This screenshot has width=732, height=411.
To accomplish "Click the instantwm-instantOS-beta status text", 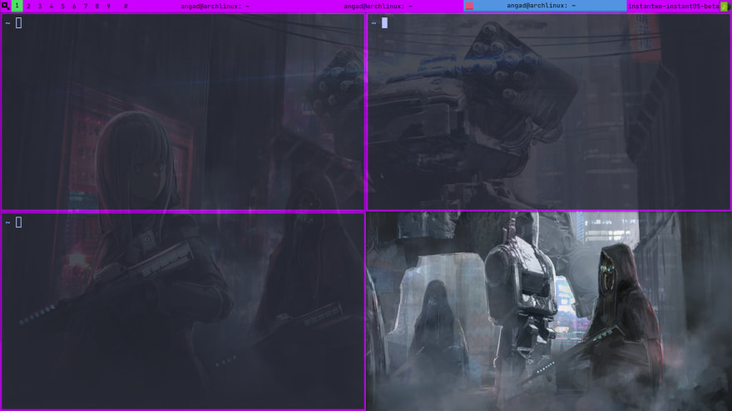I will 673,6.
